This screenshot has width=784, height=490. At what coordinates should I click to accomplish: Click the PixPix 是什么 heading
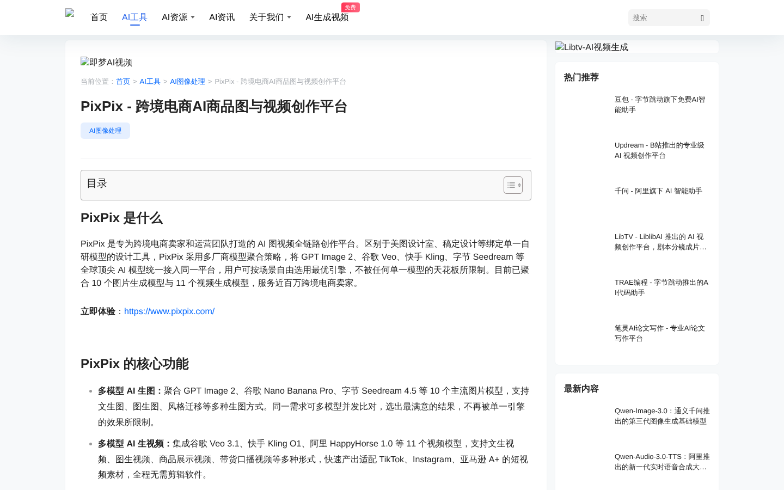coord(121,218)
